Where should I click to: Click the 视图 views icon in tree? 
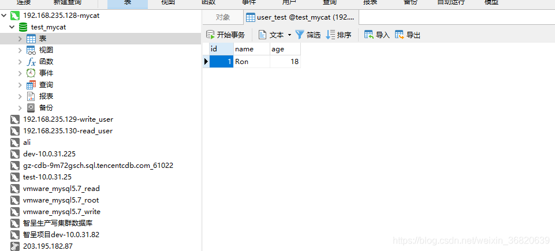(x=31, y=50)
